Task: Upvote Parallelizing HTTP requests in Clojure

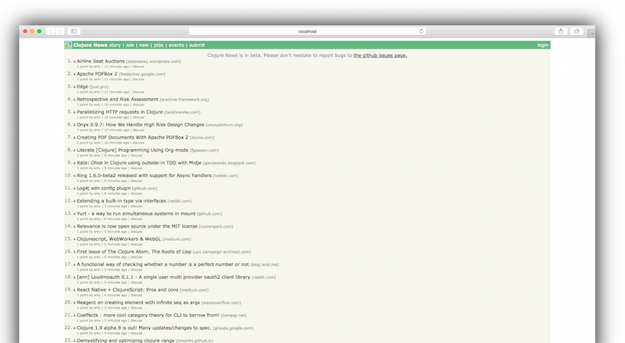Action: pos(74,112)
